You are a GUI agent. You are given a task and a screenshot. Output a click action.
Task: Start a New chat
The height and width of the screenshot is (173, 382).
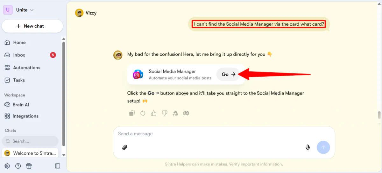click(32, 26)
